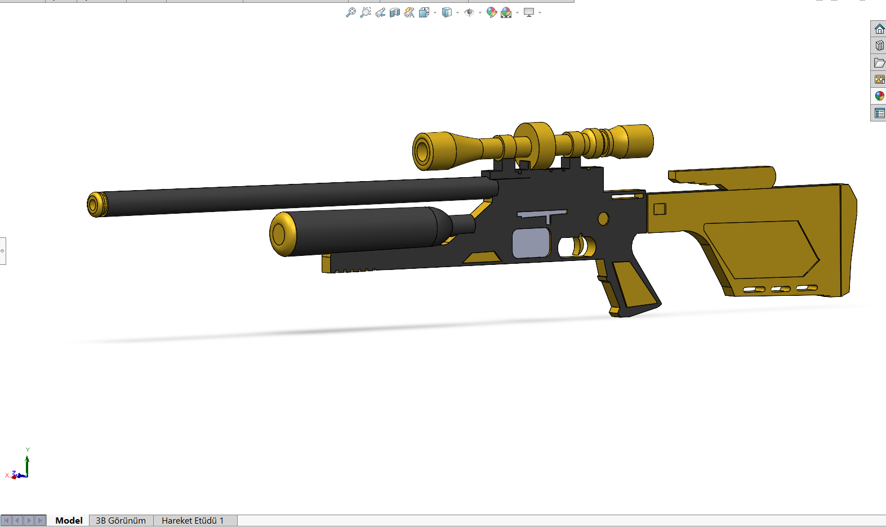
Task: Step to the previous bottom tab
Action: (17, 521)
